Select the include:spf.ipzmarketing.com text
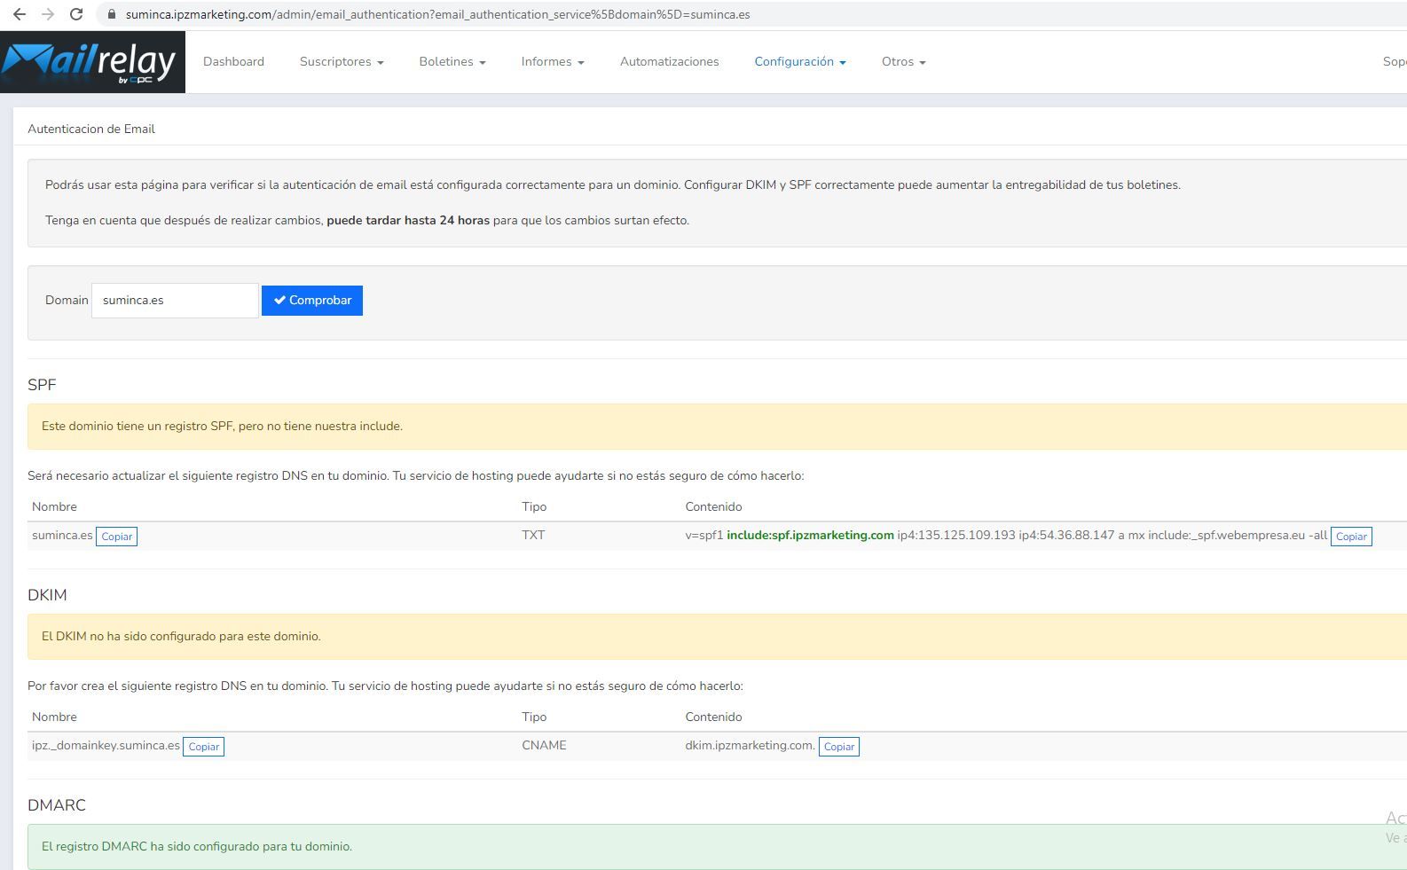The image size is (1407, 870). pyautogui.click(x=810, y=535)
